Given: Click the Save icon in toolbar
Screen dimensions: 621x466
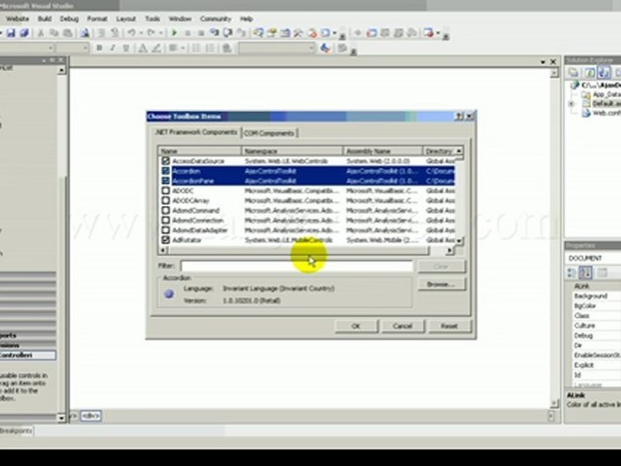Looking at the screenshot, I should pos(11,33).
